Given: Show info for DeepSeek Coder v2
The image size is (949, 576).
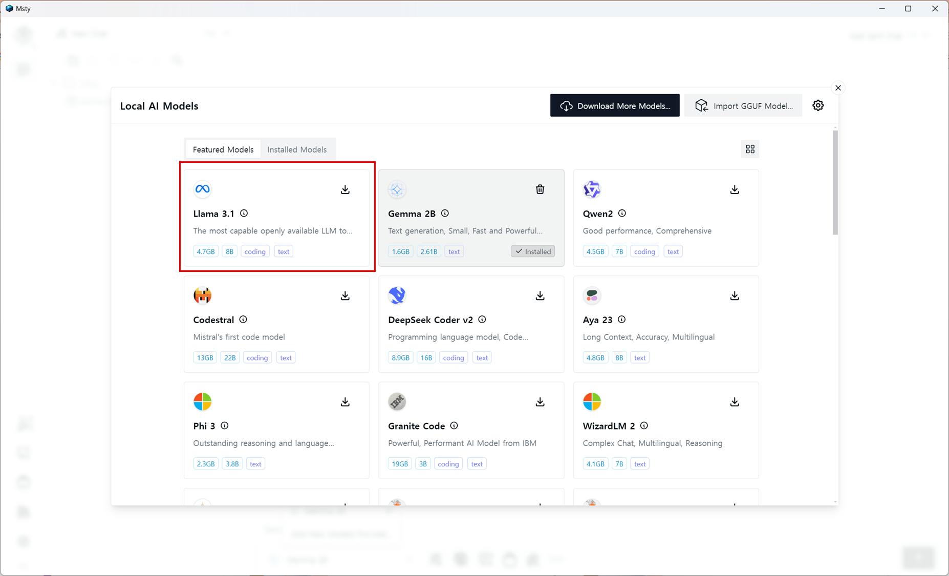Looking at the screenshot, I should point(482,319).
